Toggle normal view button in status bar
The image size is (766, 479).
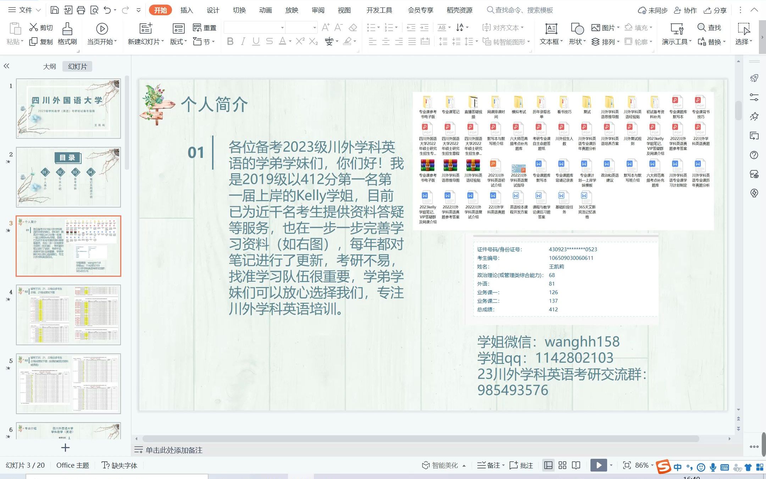click(549, 465)
